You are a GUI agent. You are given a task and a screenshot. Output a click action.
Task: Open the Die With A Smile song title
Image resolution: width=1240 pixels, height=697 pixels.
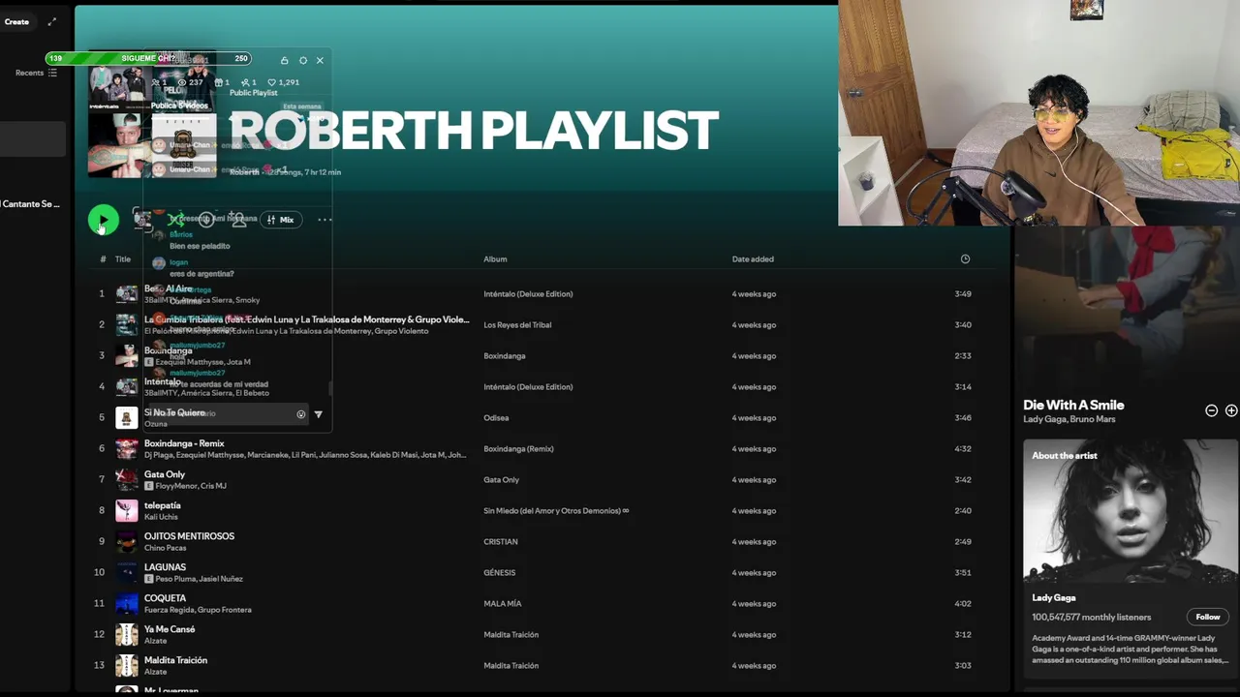(1073, 405)
